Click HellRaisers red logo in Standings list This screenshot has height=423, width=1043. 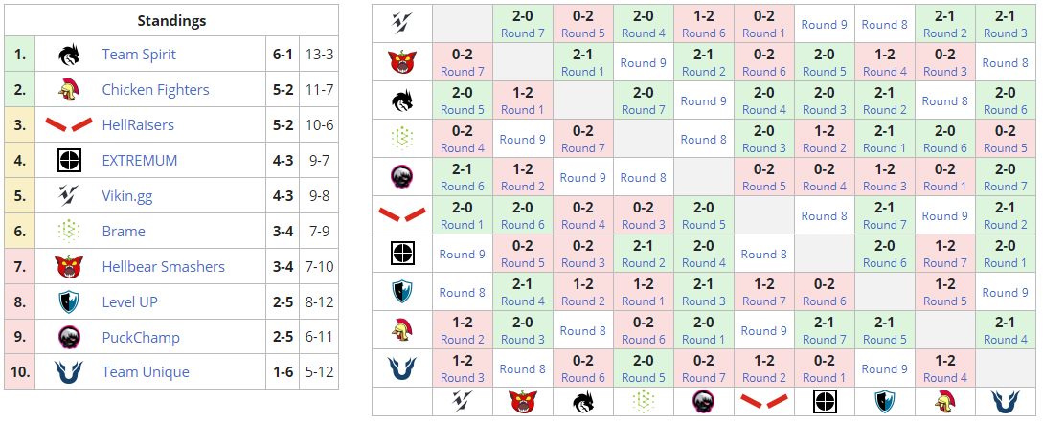[68, 125]
